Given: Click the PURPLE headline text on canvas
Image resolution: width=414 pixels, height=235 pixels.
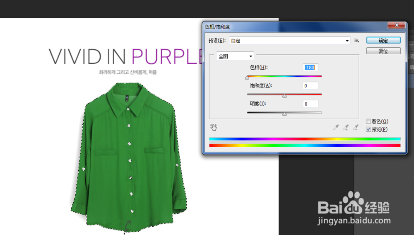Looking at the screenshot, I should click(x=167, y=56).
